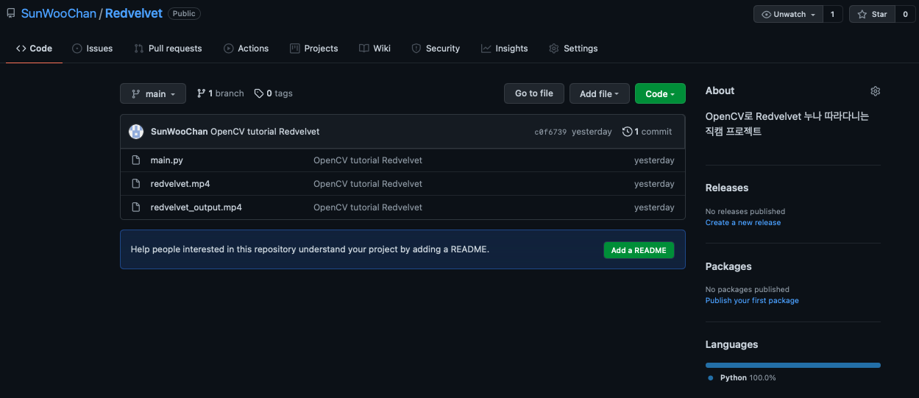Open the SunWooChan author link in commit row
The height and width of the screenshot is (398, 919).
point(179,132)
